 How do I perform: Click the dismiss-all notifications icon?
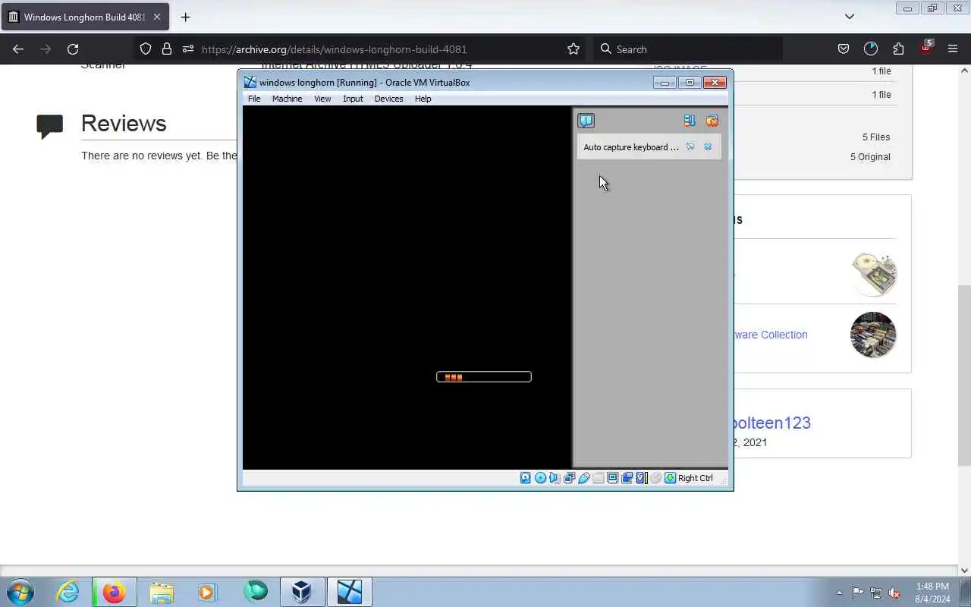(x=712, y=121)
